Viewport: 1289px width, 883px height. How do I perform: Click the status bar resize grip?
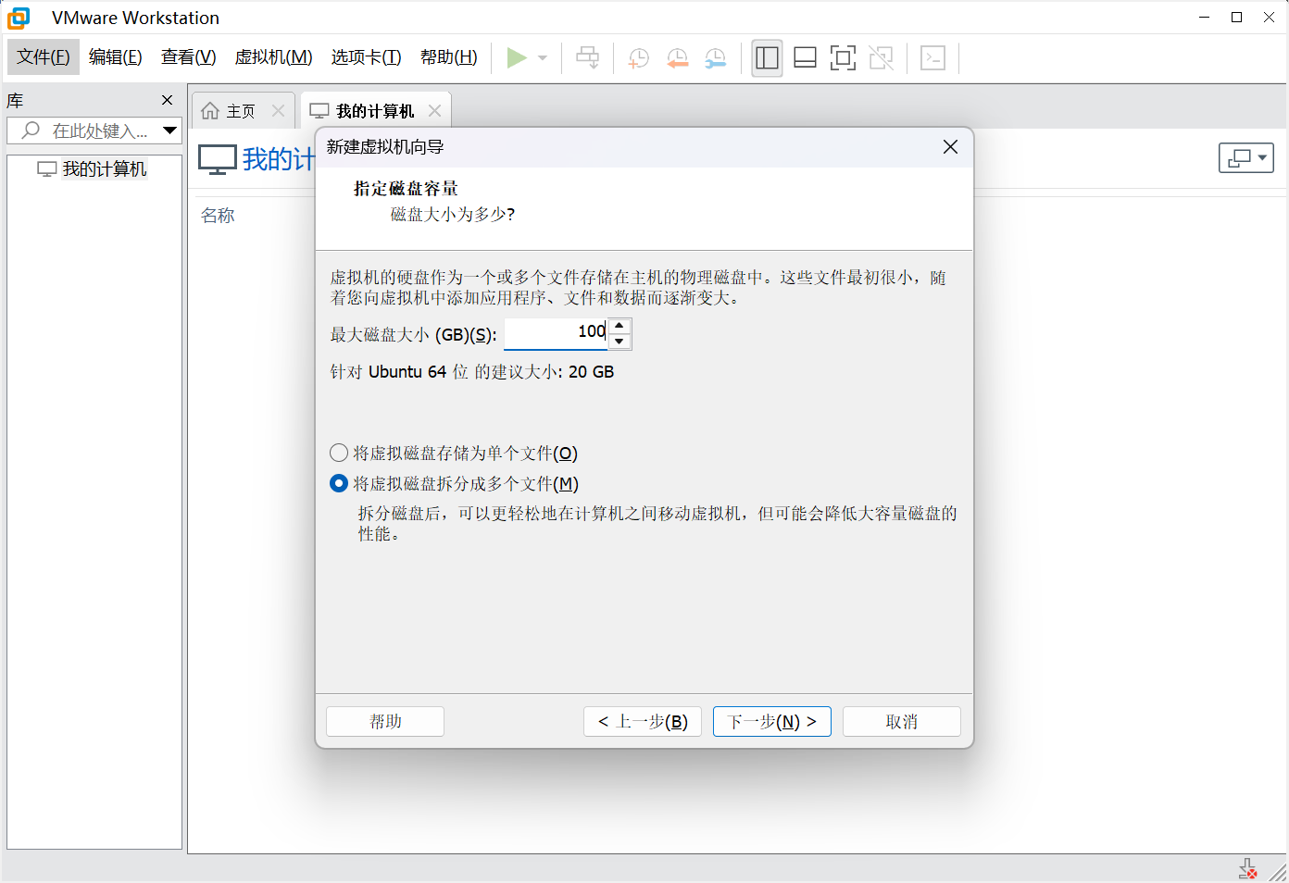[x=1279, y=872]
